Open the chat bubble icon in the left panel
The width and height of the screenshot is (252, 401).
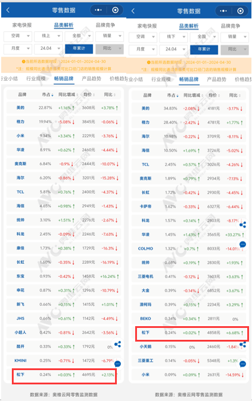[x=117, y=364]
